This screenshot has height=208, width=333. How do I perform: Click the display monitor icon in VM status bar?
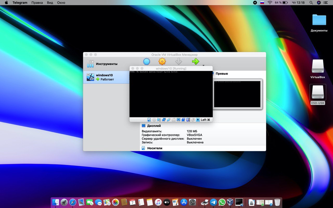pos(178,120)
